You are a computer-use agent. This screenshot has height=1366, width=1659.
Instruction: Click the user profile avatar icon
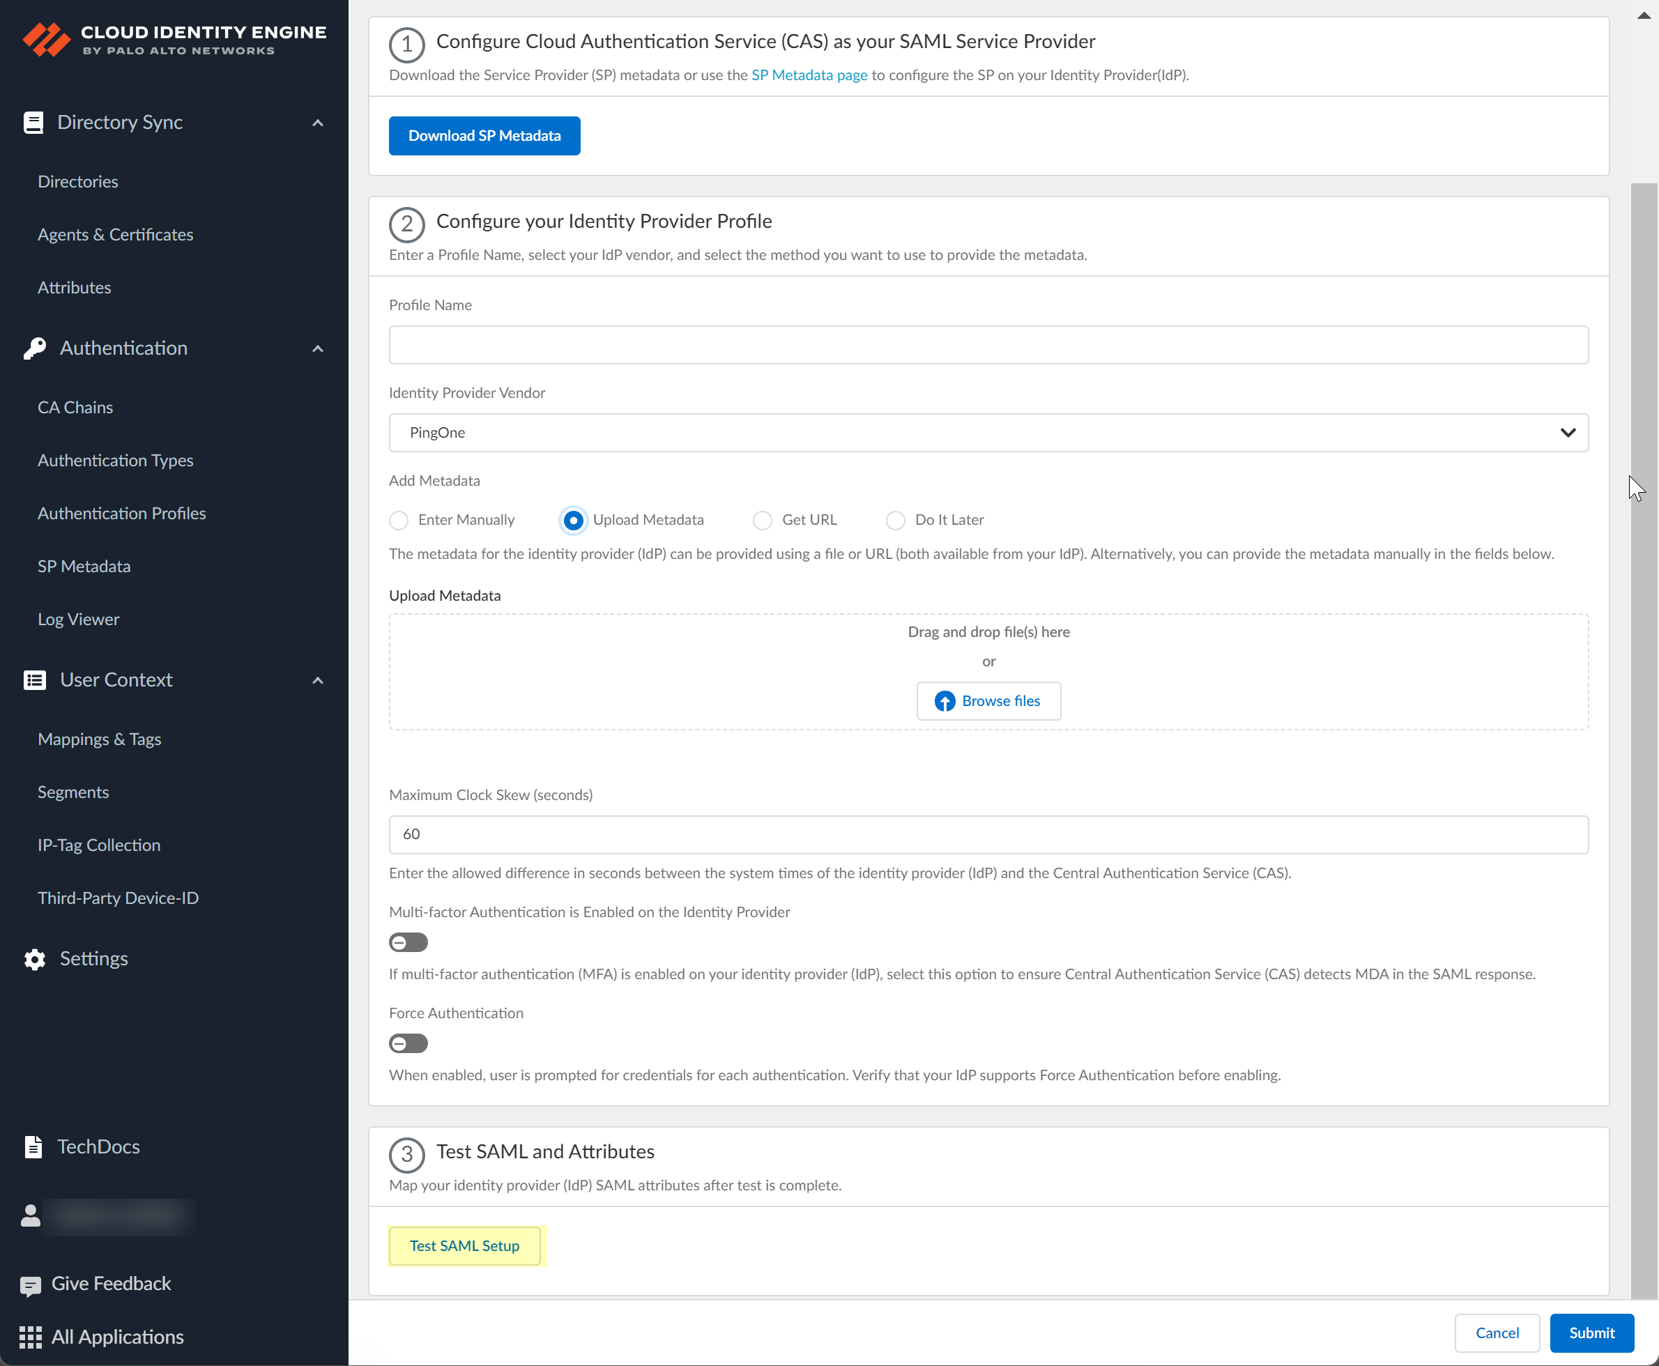coord(31,1216)
